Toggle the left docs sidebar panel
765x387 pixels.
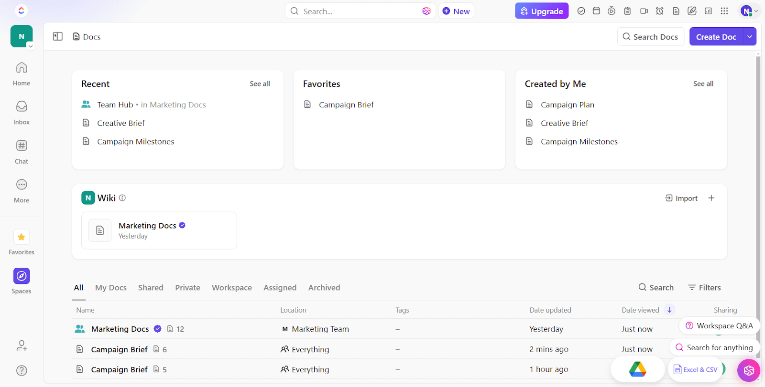(58, 37)
